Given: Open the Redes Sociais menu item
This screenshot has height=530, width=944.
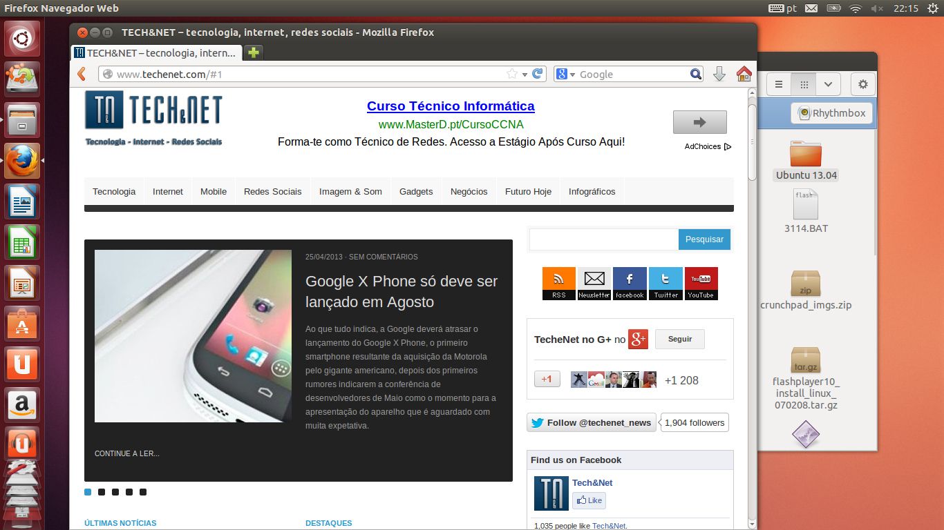Looking at the screenshot, I should (272, 191).
